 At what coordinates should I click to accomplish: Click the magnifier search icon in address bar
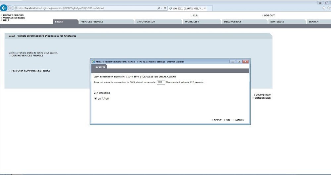point(159,8)
